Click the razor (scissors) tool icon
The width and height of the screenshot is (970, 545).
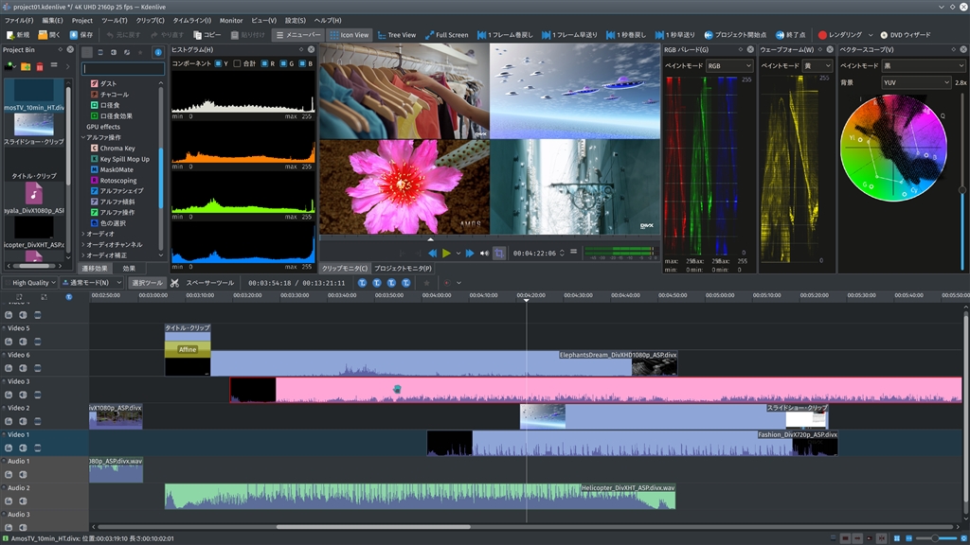[175, 283]
